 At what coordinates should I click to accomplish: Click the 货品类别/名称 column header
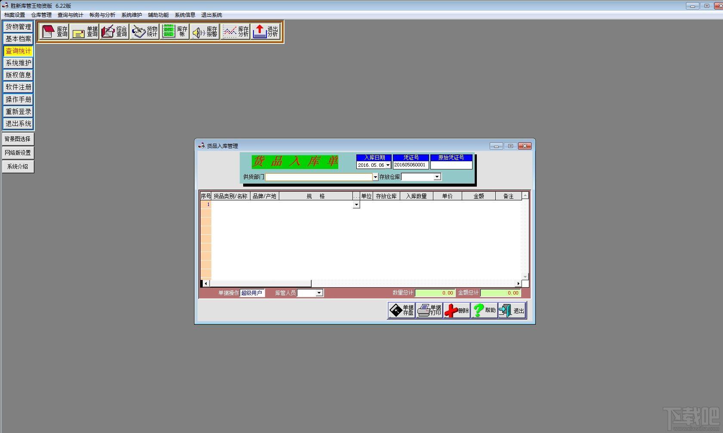tap(231, 196)
